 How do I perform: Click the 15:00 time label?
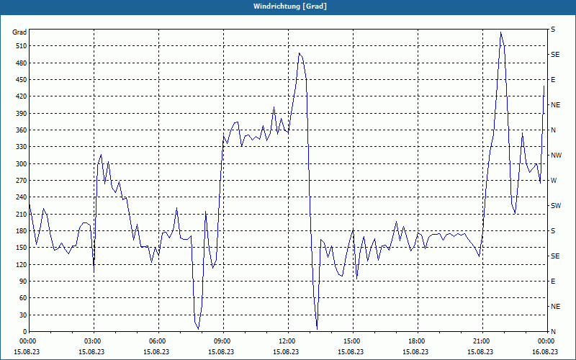[x=351, y=341]
